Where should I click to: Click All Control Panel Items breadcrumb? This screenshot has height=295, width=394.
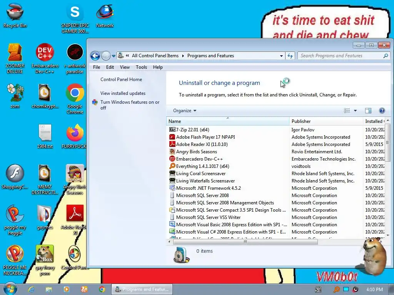click(155, 56)
